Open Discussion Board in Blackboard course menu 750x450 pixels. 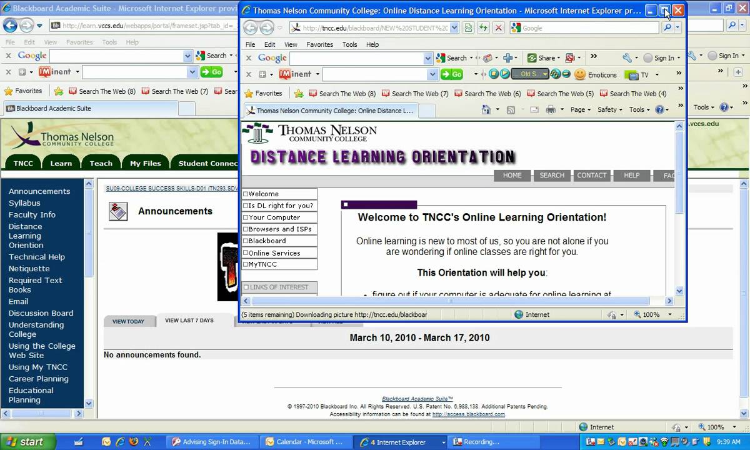tap(41, 313)
